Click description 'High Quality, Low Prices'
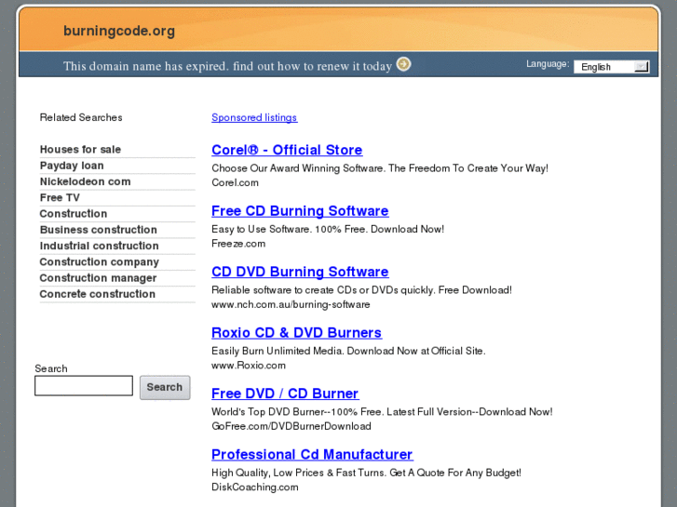 [x=366, y=473]
